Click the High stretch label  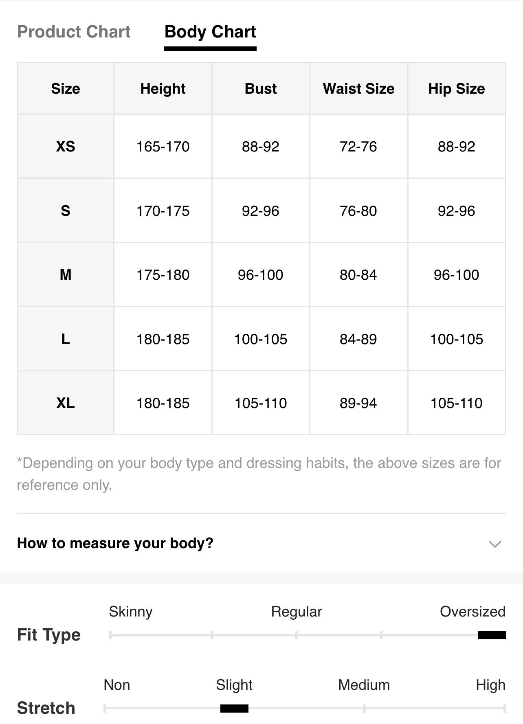click(x=490, y=685)
